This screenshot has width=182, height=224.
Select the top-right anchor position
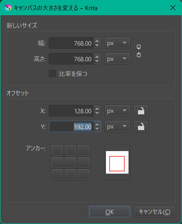coord(84,150)
